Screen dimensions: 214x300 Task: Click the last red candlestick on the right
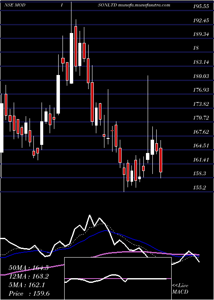160,160
